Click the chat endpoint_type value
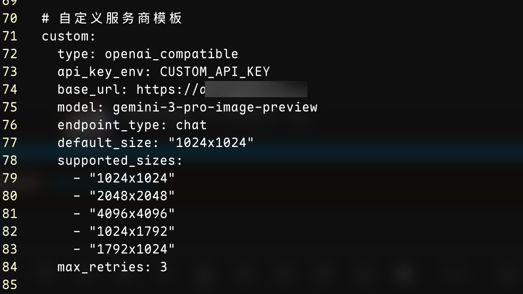Viewport: 523px width, 294px height. pyautogui.click(x=191, y=125)
